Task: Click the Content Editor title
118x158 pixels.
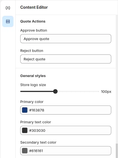Action: point(34,7)
